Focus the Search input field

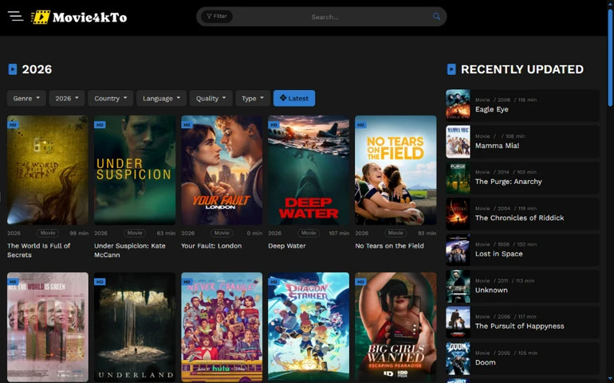(325, 17)
